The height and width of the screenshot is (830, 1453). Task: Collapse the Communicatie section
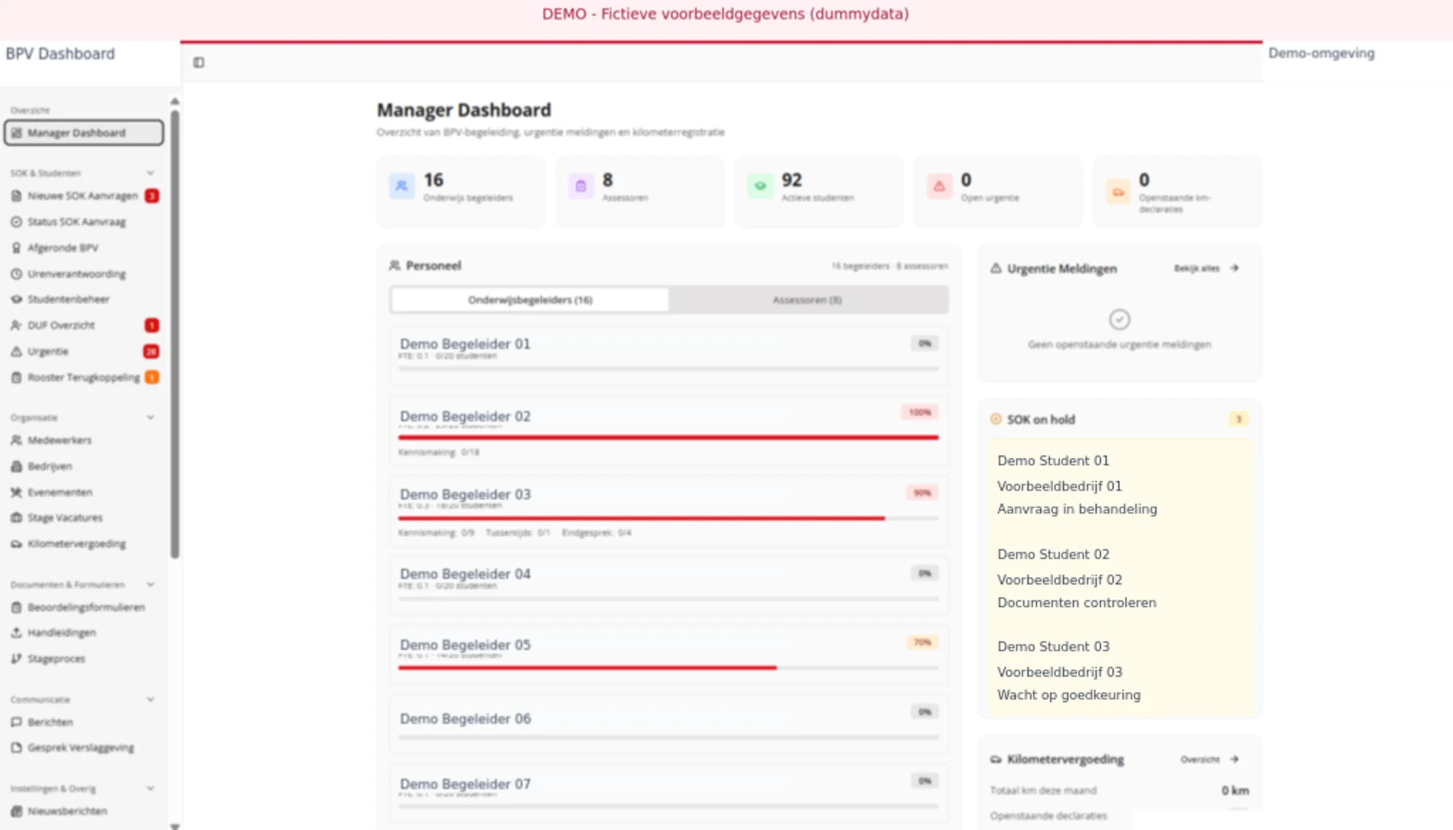pyautogui.click(x=150, y=700)
